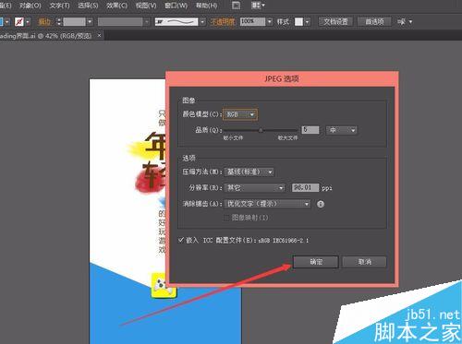The width and height of the screenshot is (462, 344).
Task: Click the 文档设置 button
Action: pyautogui.click(x=335, y=21)
